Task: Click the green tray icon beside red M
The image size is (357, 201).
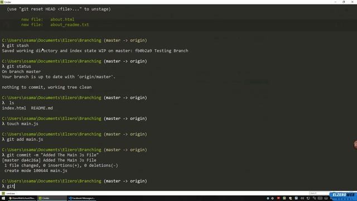Action: [x=284, y=198]
